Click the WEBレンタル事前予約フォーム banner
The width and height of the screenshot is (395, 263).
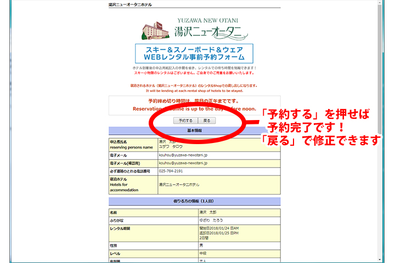[x=194, y=53]
